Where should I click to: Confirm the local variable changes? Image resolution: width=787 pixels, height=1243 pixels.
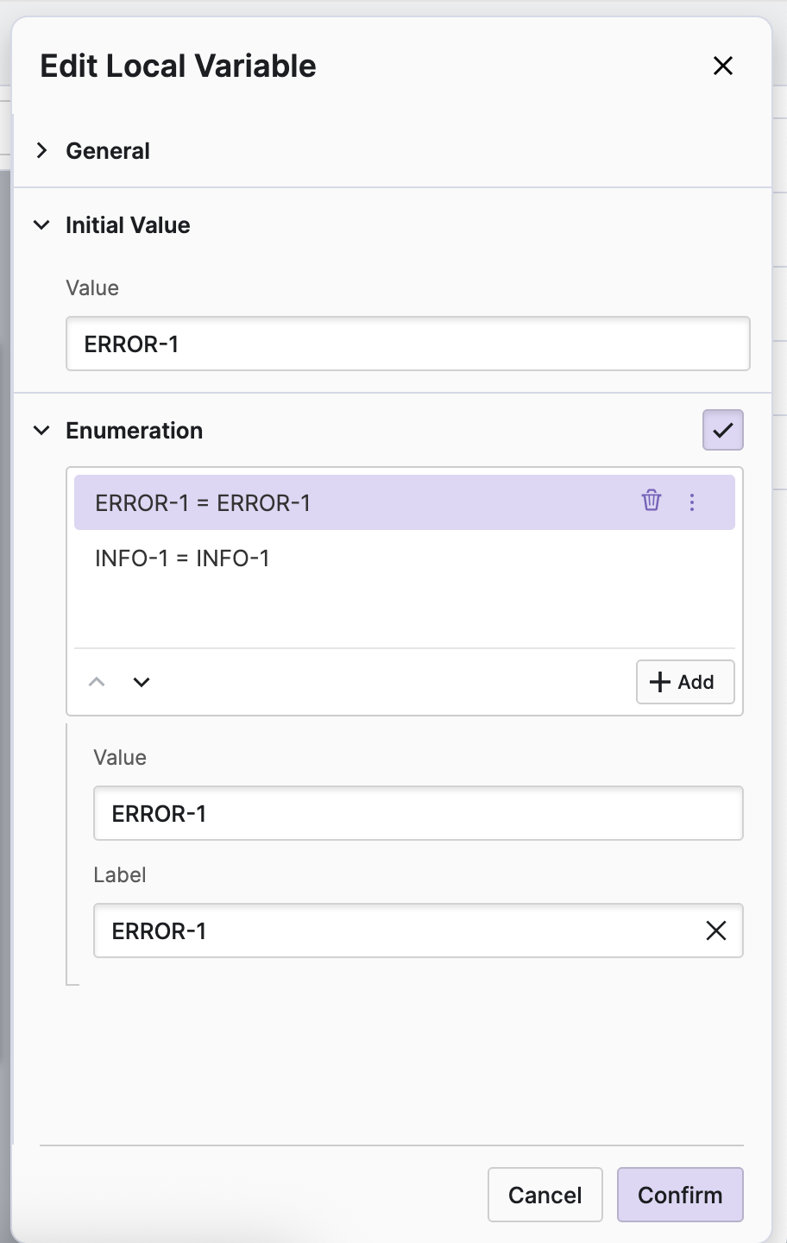tap(680, 1195)
